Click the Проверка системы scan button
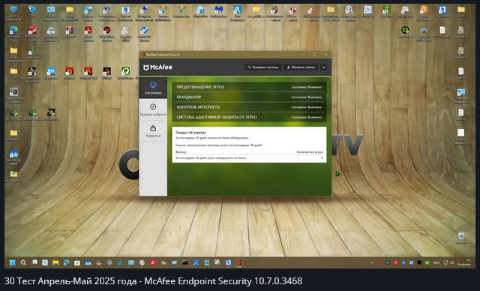The height and width of the screenshot is (291, 480). point(263,67)
